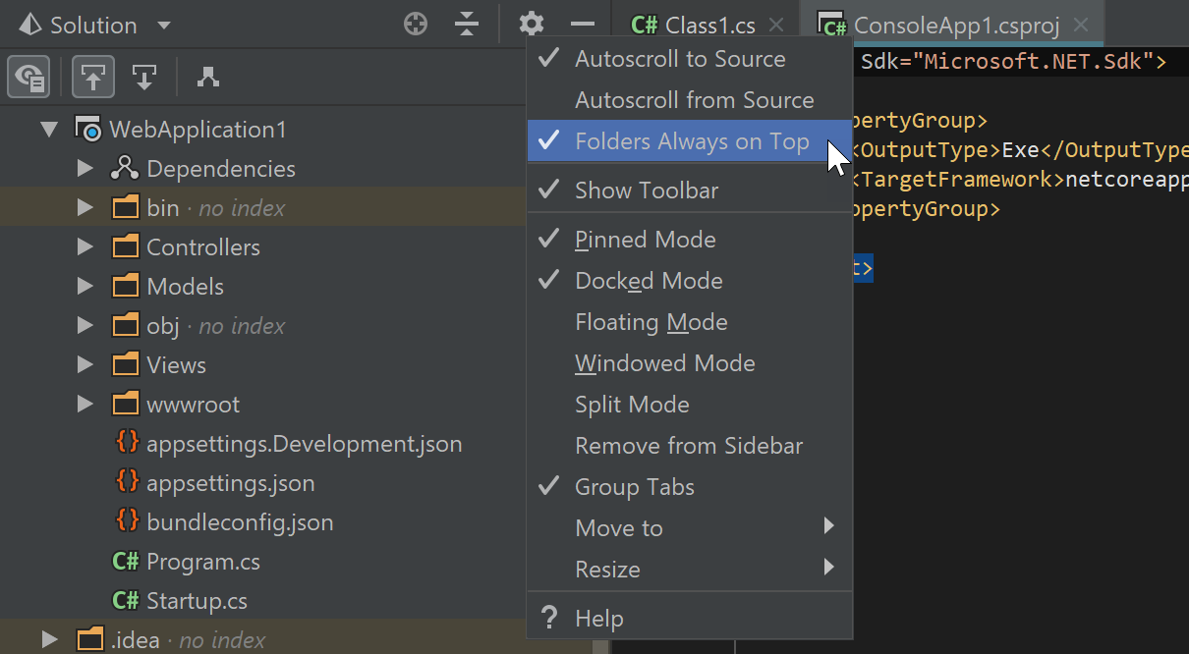Toggle the Show Toolbar option
This screenshot has height=654, width=1189.
click(x=646, y=191)
